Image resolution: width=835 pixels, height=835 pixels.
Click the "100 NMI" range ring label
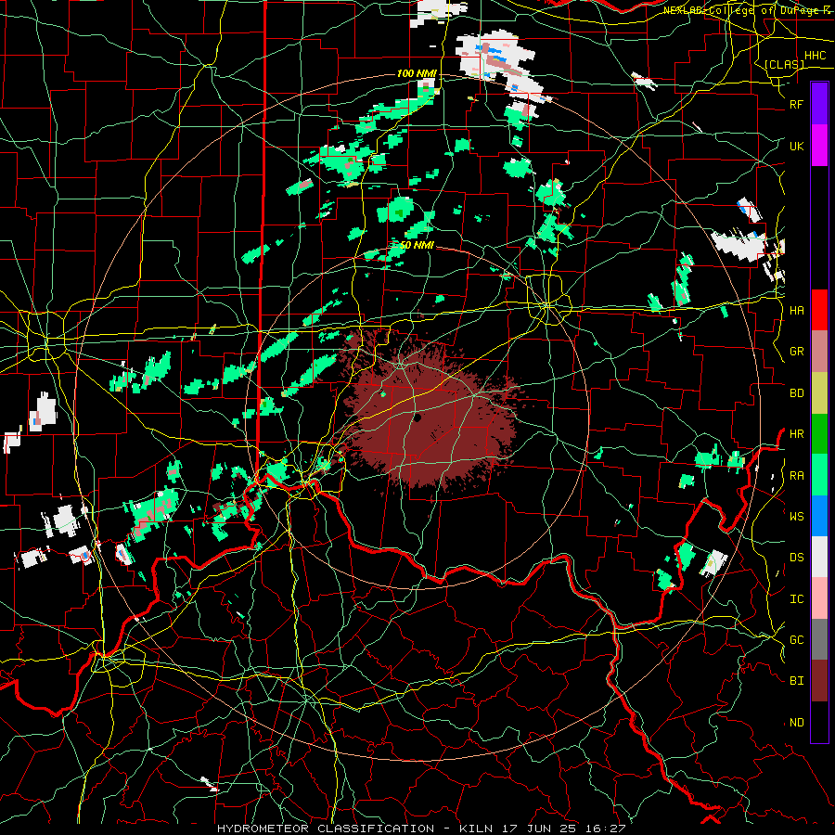click(417, 73)
